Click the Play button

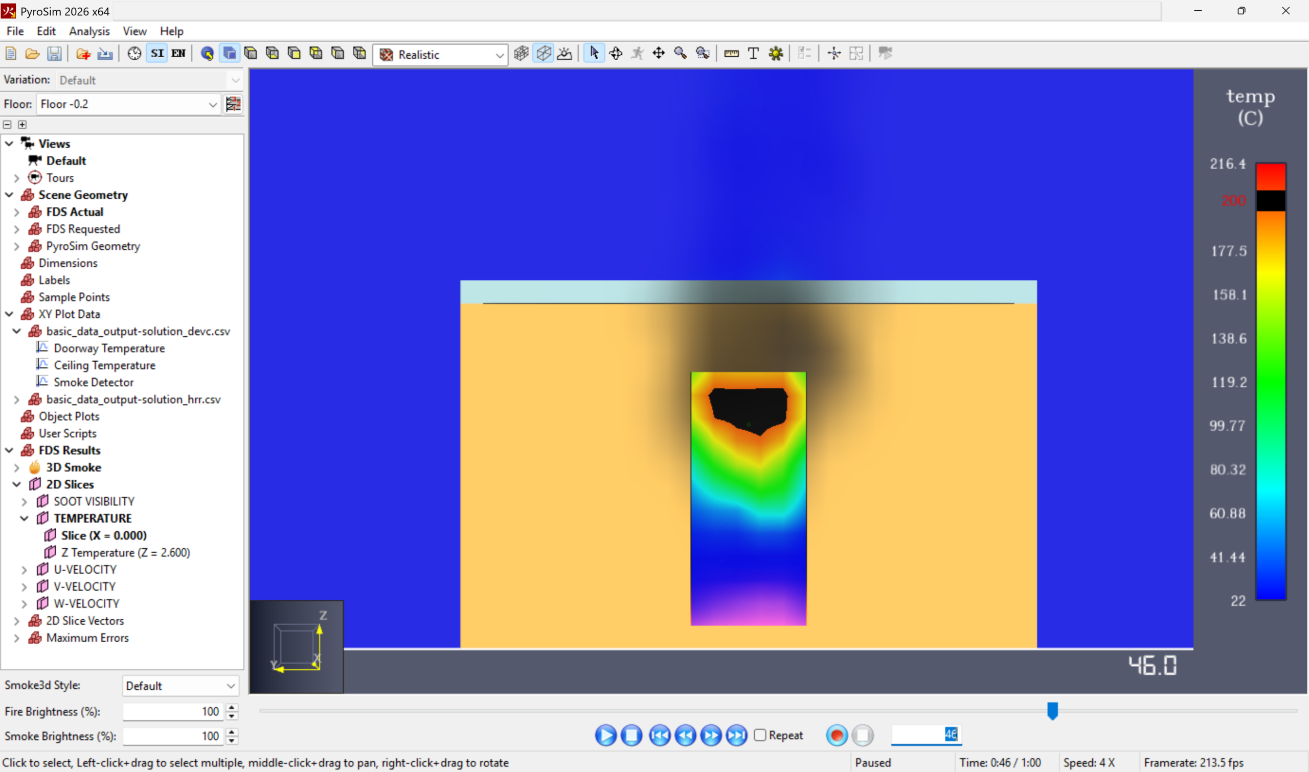tap(606, 735)
